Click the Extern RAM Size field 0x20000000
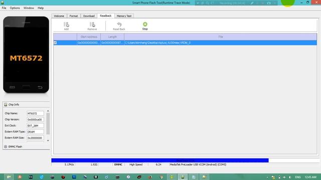 (35, 138)
